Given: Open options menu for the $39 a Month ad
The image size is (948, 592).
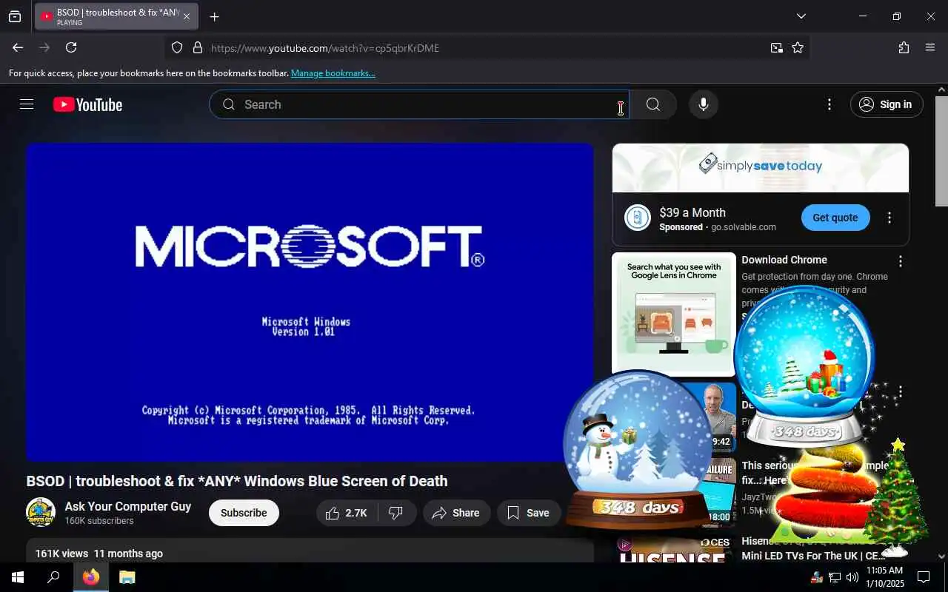Looking at the screenshot, I should click(x=889, y=218).
